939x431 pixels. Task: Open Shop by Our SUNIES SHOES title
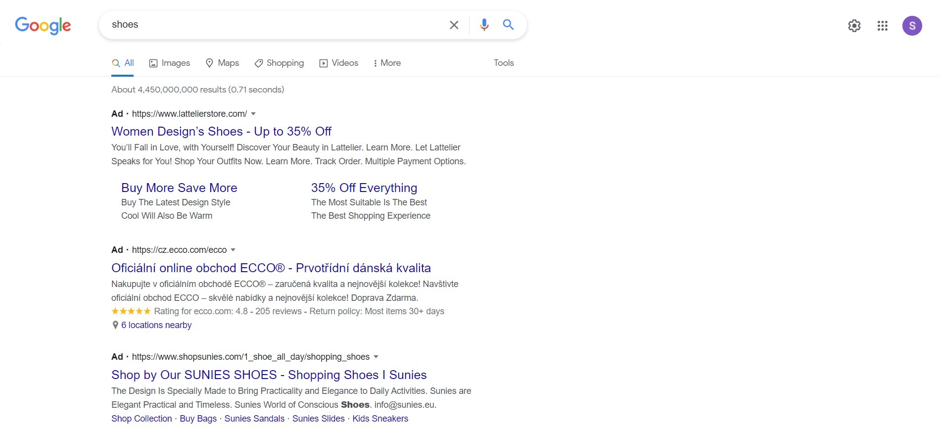coord(269,375)
